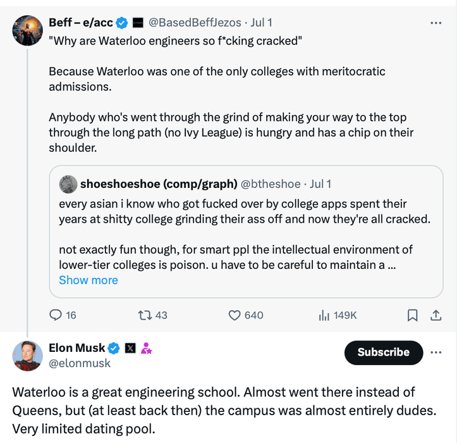Click the Jul 1 timestamp on Beff's tweet
This screenshot has height=443, width=457.
click(x=262, y=23)
